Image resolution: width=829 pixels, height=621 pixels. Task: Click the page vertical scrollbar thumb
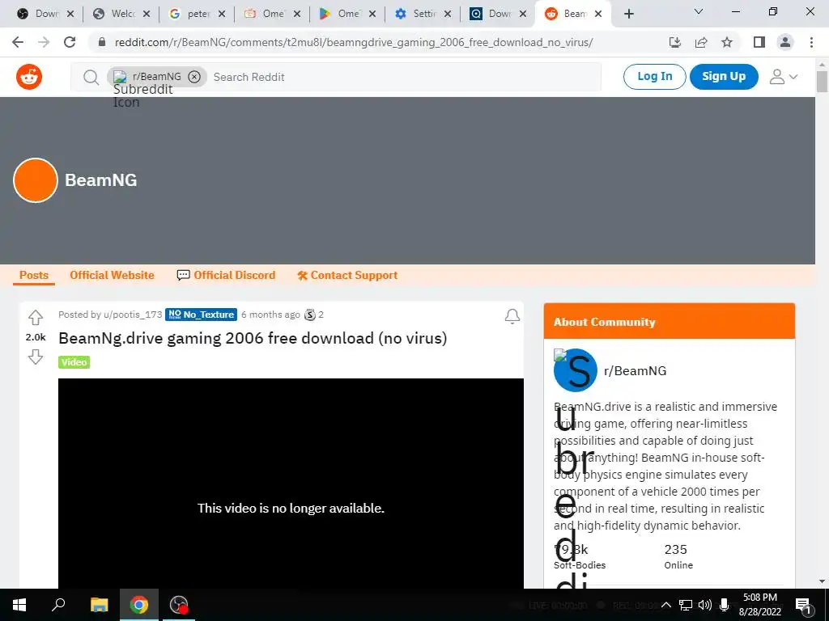click(823, 82)
